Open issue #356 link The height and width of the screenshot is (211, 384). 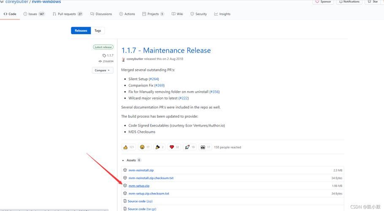[x=215, y=92]
